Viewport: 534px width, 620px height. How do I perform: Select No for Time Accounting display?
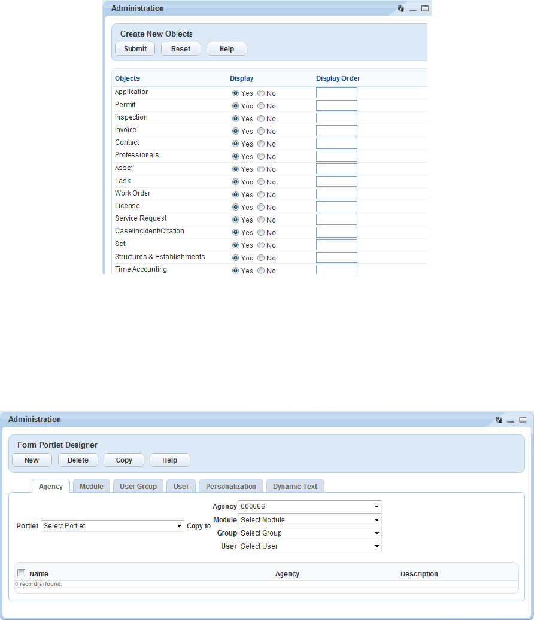pyautogui.click(x=260, y=271)
